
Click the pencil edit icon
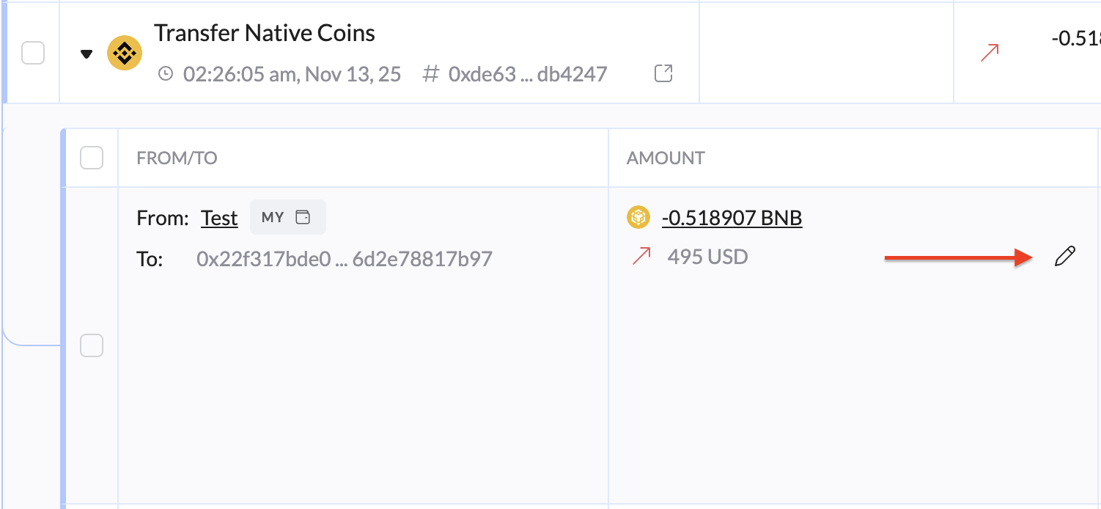coord(1064,257)
